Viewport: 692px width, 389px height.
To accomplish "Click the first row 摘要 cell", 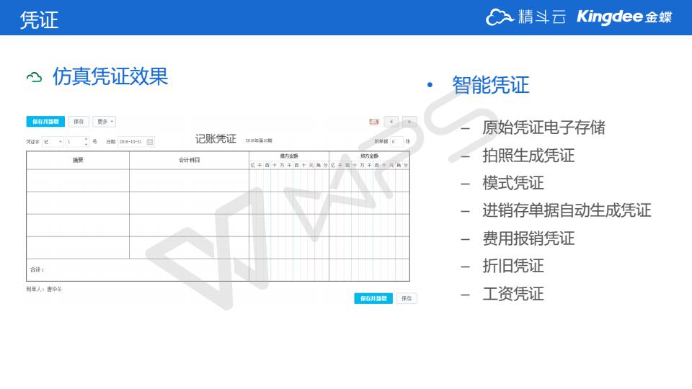I will 78,180.
